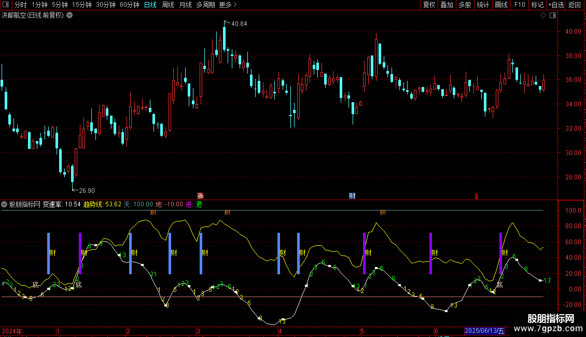Image resolution: width=586 pixels, height=337 pixels.
Task: Click the red S marker icon
Action: click(x=476, y=196)
